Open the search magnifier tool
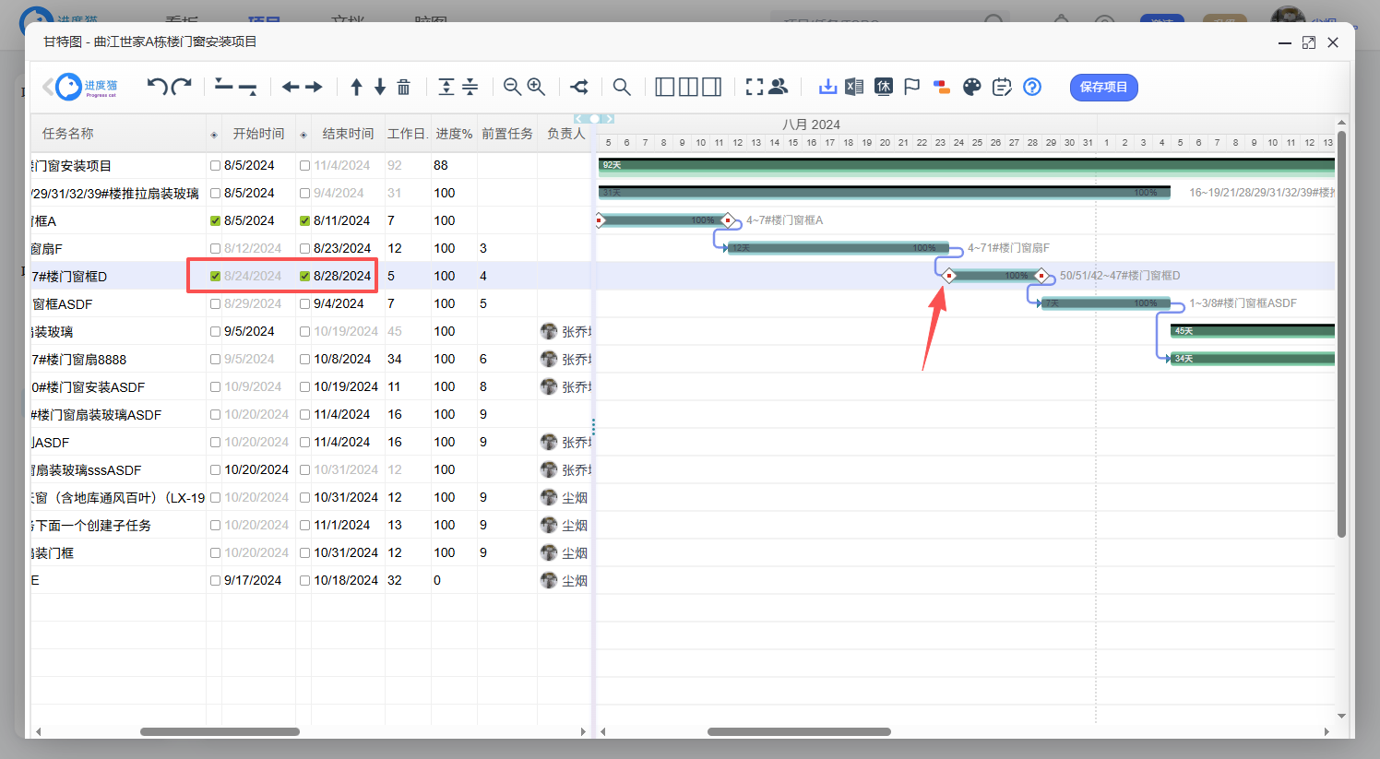Image resolution: width=1380 pixels, height=759 pixels. pyautogui.click(x=622, y=87)
